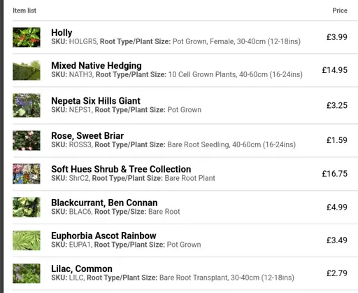Open Soft Hues Shrub & Tree Collection

pos(121,169)
